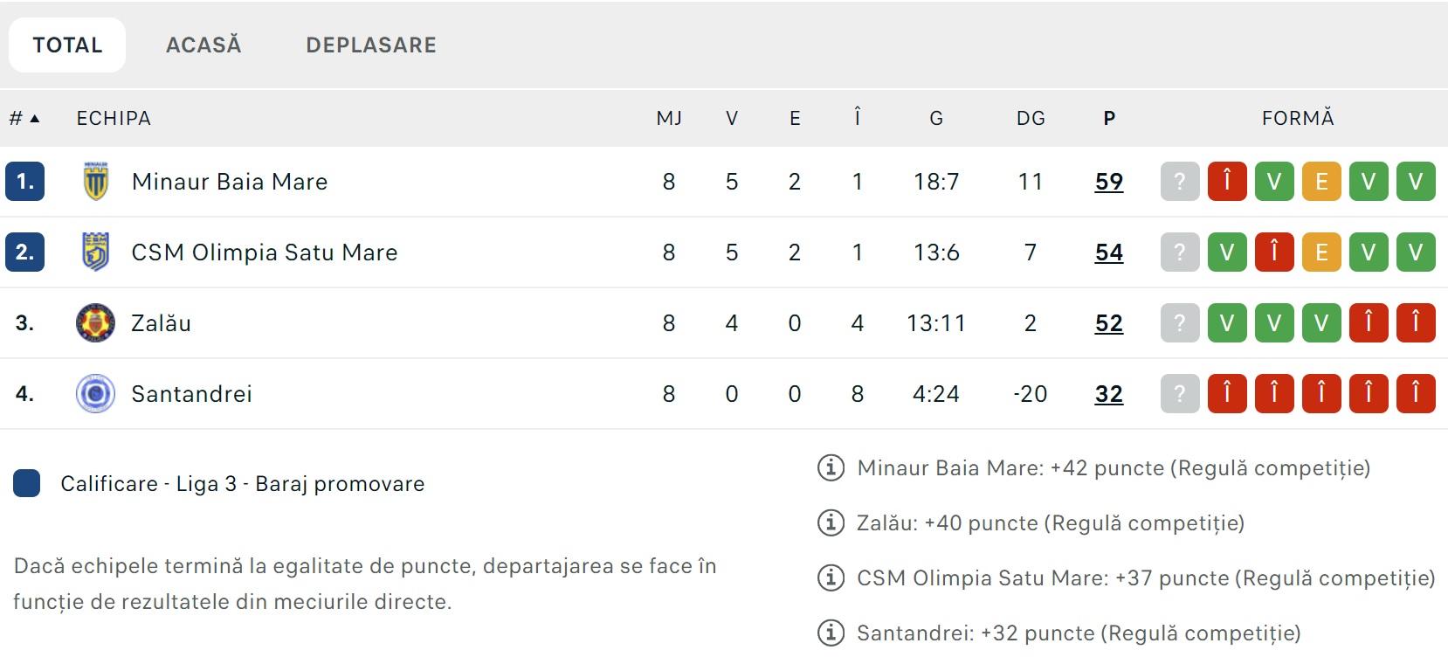Click Minaur's orange draw form badge
1448x657 pixels.
[x=1321, y=182]
